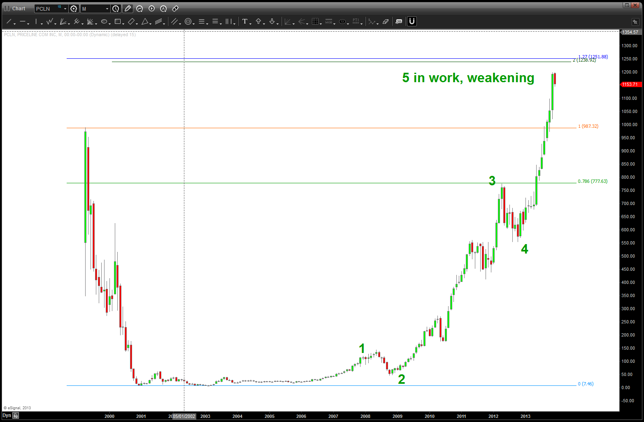
Task: Expand the horizontal line tool options arrow
Action: coord(28,23)
